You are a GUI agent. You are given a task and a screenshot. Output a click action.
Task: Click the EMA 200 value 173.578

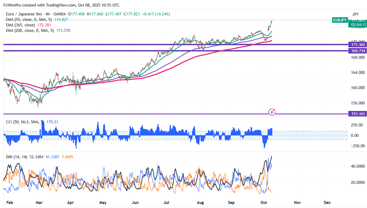tap(63, 30)
